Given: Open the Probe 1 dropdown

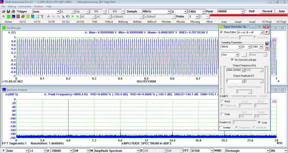Looking at the screenshot, I should (197, 16).
